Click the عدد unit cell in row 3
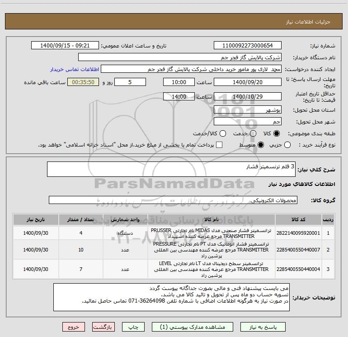 [x=125, y=269]
